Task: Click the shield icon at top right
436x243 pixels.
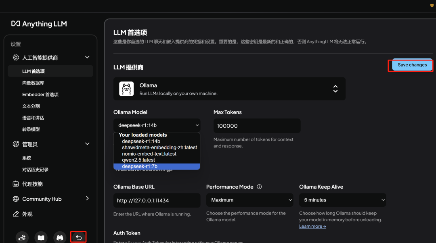Action: click(x=432, y=6)
